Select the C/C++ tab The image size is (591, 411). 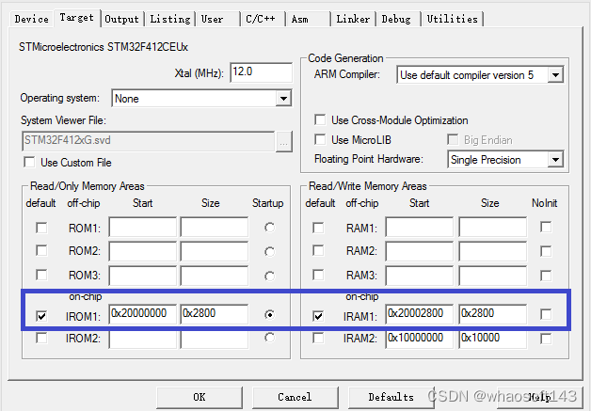(262, 19)
